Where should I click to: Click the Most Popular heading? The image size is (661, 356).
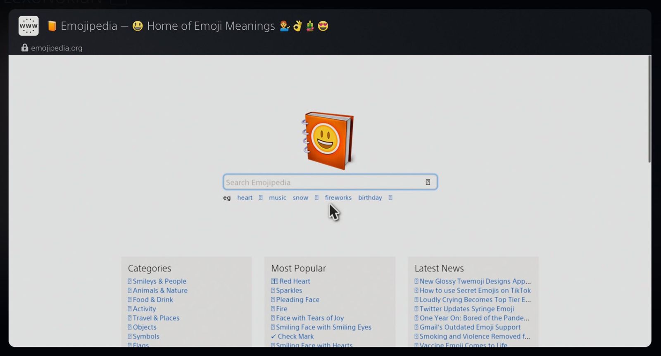298,268
